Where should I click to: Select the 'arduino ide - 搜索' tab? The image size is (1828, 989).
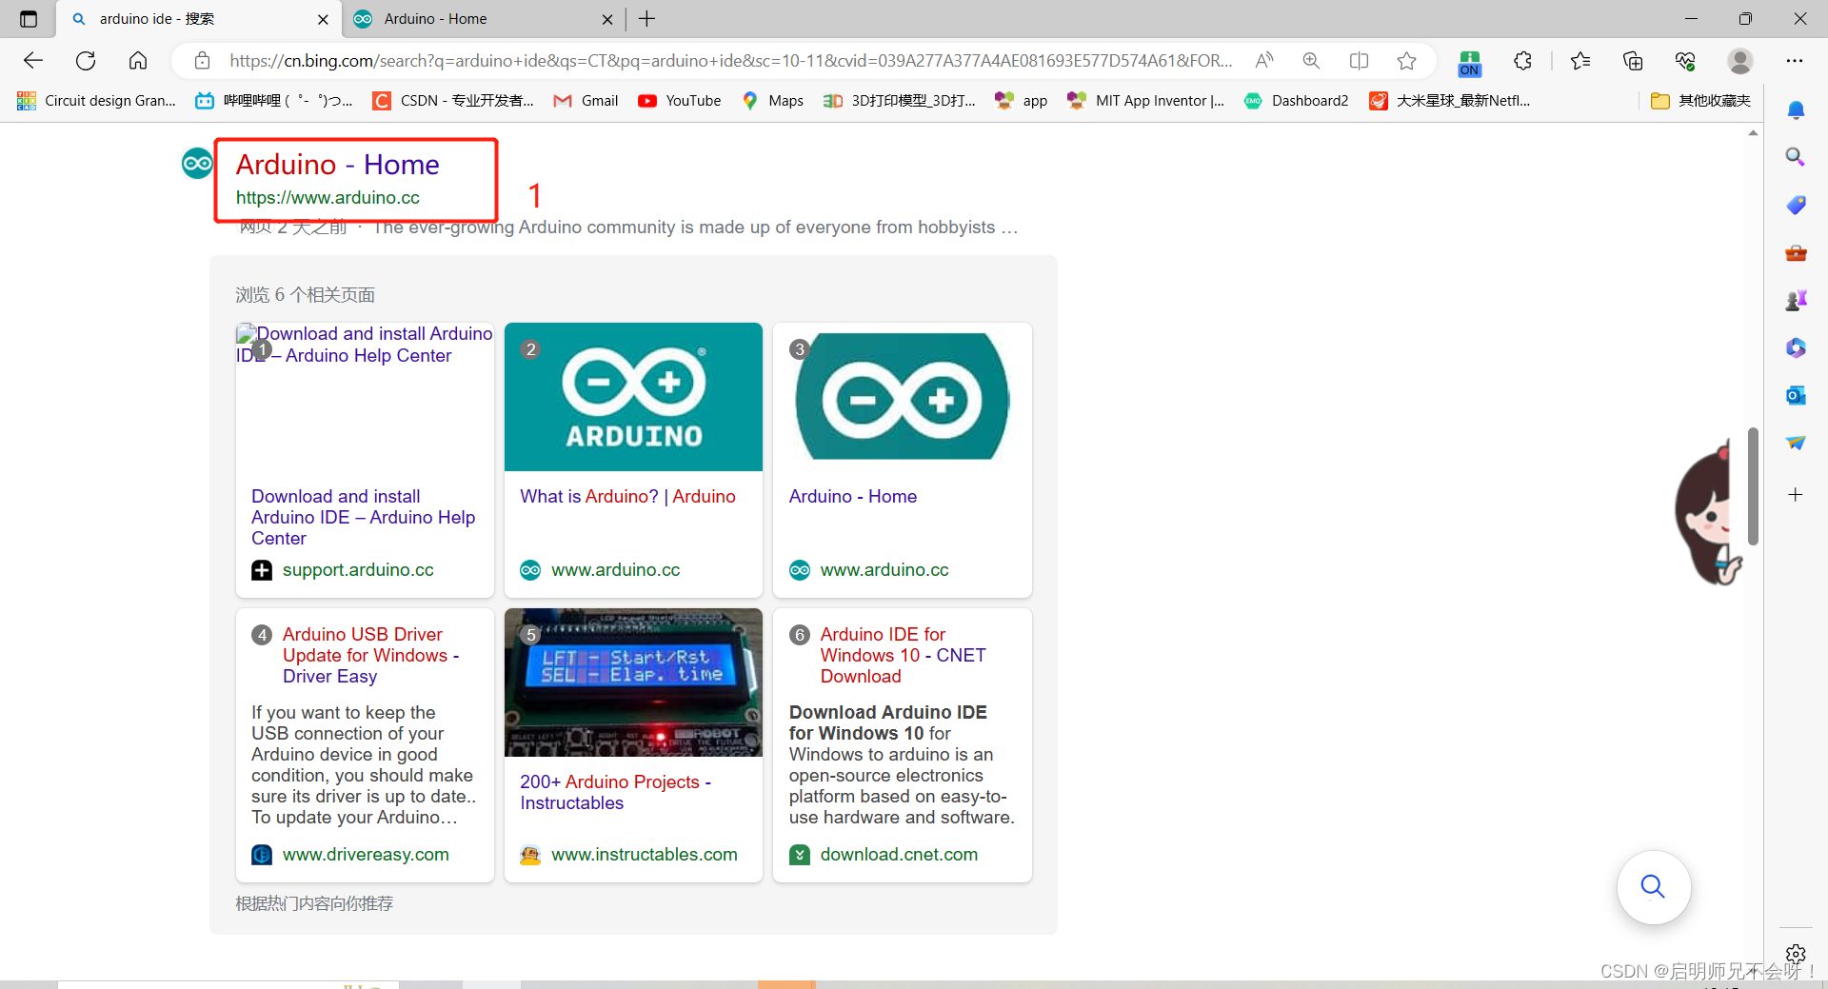click(198, 19)
